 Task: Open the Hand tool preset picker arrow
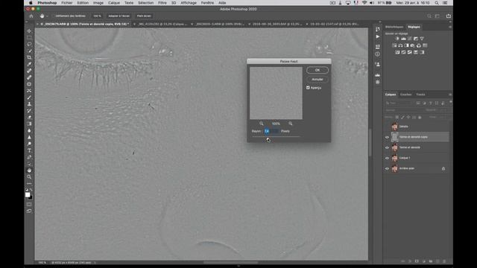click(x=47, y=16)
